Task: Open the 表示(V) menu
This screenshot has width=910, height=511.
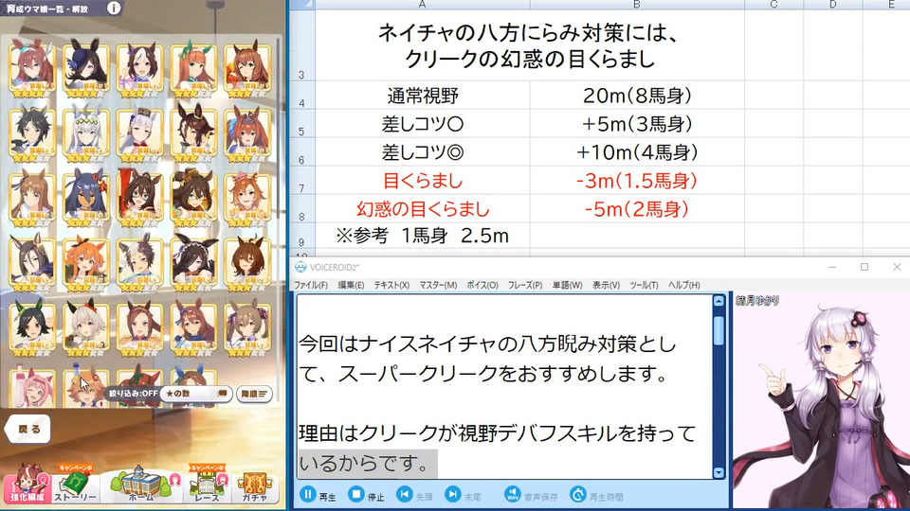Action: click(x=607, y=285)
